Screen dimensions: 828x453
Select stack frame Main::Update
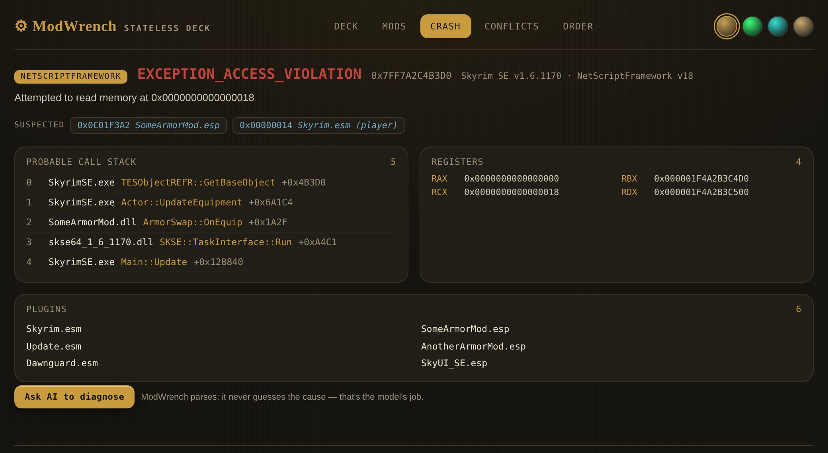click(211, 262)
